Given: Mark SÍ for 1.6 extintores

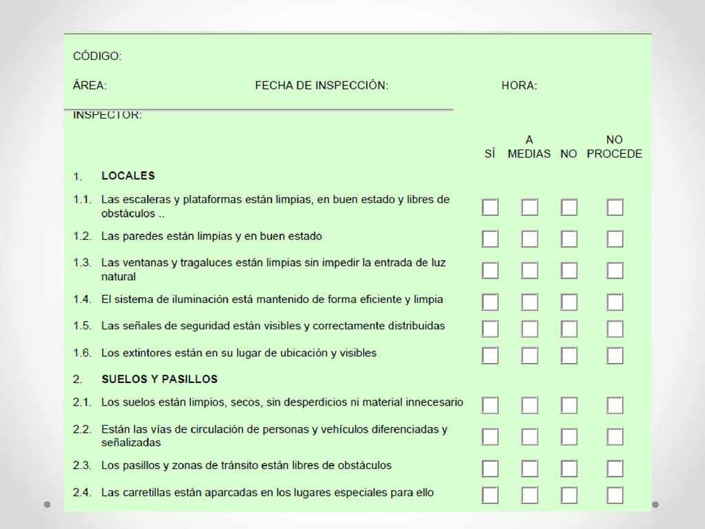Looking at the screenshot, I should (490, 356).
